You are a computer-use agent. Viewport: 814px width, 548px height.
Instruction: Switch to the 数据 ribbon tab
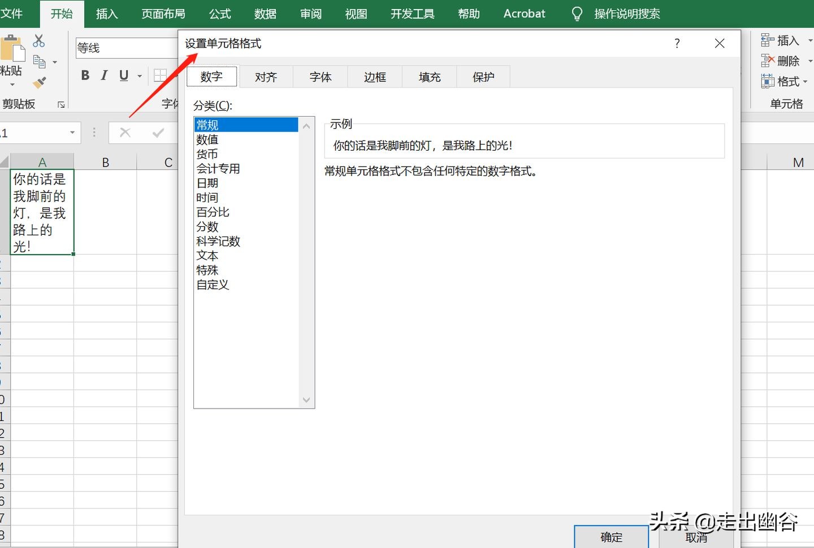(x=265, y=14)
